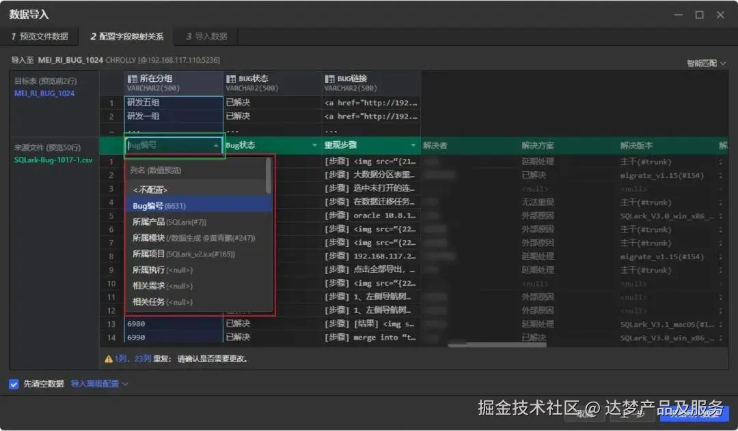Switch to the 预览文件数据 step tab
The width and height of the screenshot is (738, 431).
pyautogui.click(x=40, y=36)
